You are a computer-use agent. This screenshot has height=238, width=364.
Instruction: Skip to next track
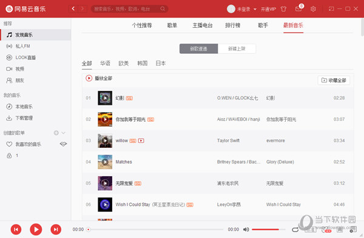[x=56, y=230]
